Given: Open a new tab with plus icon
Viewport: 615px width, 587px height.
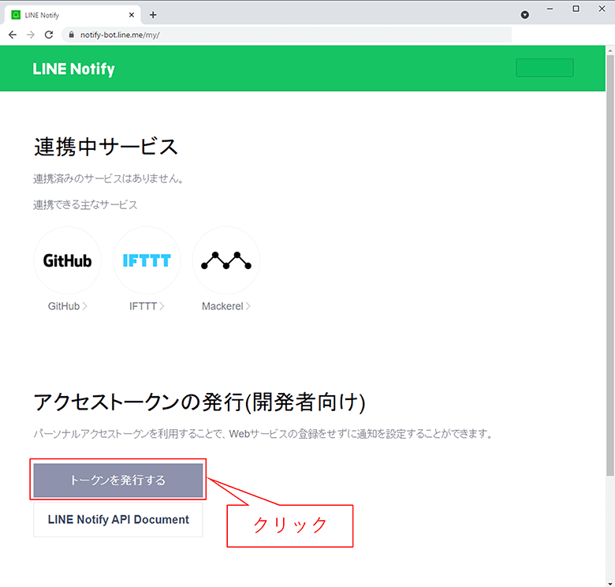Looking at the screenshot, I should 153,15.
